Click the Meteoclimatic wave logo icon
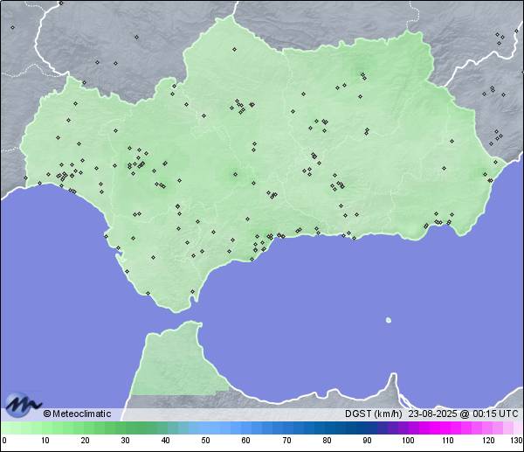The image size is (524, 452). click(x=23, y=405)
